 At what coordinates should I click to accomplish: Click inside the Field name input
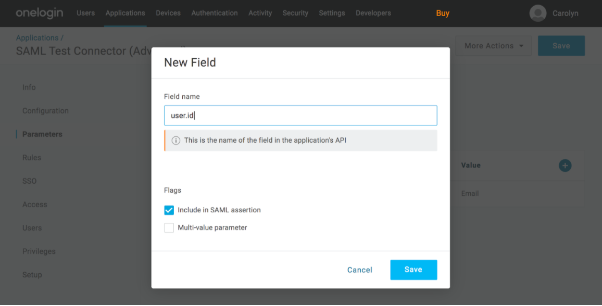300,116
